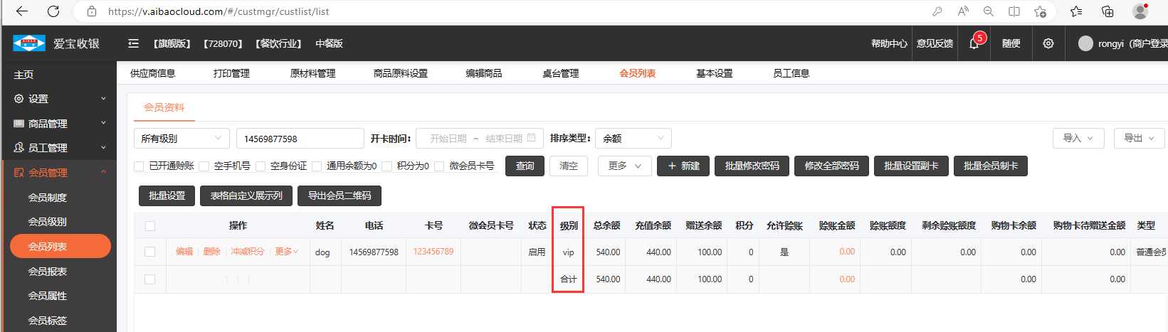Expand the 更多 menu in dog's row
Image resolution: width=1168 pixels, height=332 pixels.
tap(286, 252)
